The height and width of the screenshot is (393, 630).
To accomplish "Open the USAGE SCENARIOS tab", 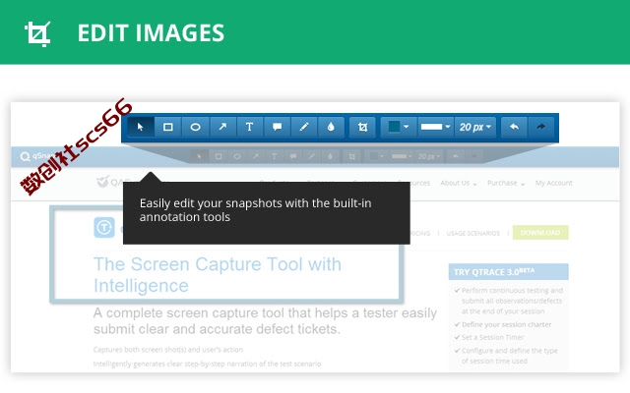I will [473, 234].
